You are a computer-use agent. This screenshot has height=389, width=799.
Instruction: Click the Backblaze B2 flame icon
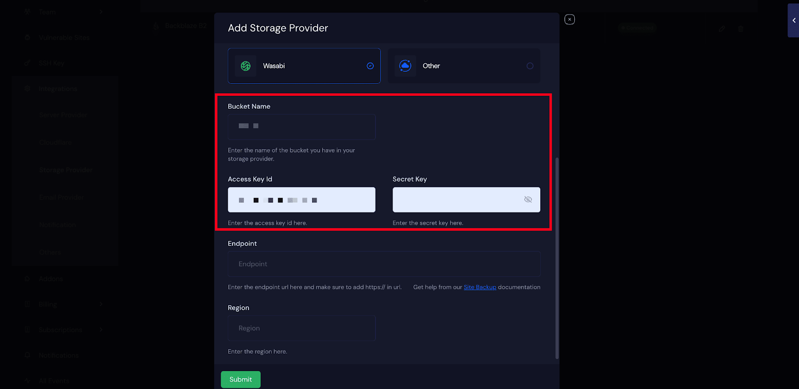tap(156, 26)
